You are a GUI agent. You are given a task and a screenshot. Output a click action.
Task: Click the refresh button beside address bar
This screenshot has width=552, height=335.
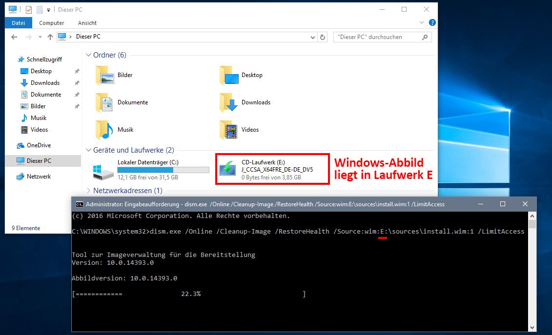[x=322, y=37]
